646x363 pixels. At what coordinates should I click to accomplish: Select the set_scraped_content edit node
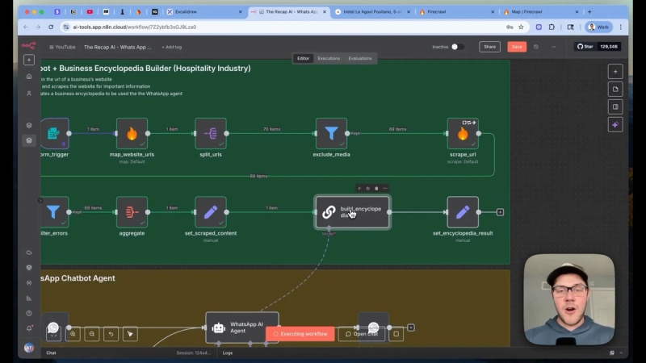click(x=211, y=212)
